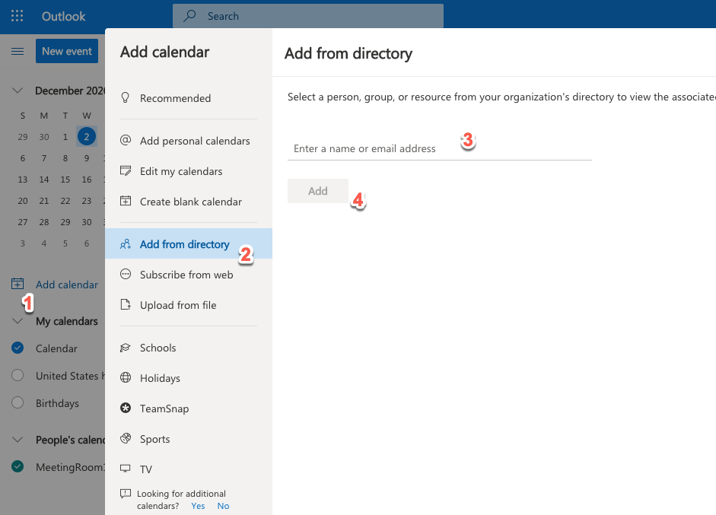
Task: Click the Recommended lightbulb icon
Action: [125, 97]
